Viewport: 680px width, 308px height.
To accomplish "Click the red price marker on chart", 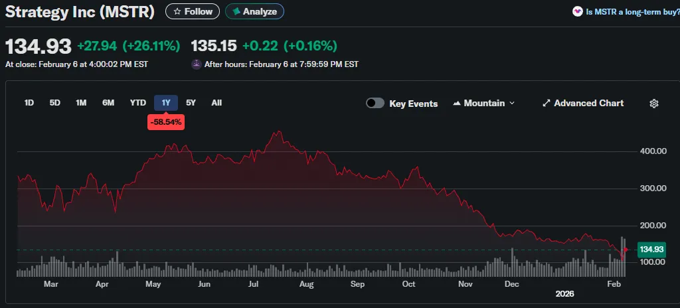I will click(625, 250).
